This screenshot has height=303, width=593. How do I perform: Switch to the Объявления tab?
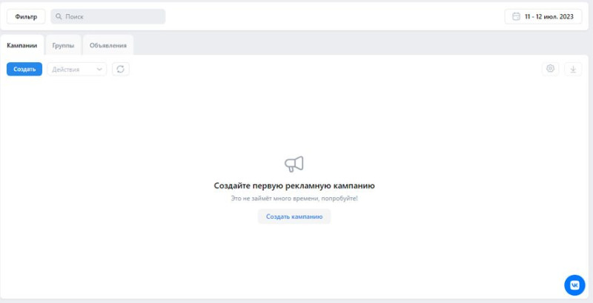108,45
